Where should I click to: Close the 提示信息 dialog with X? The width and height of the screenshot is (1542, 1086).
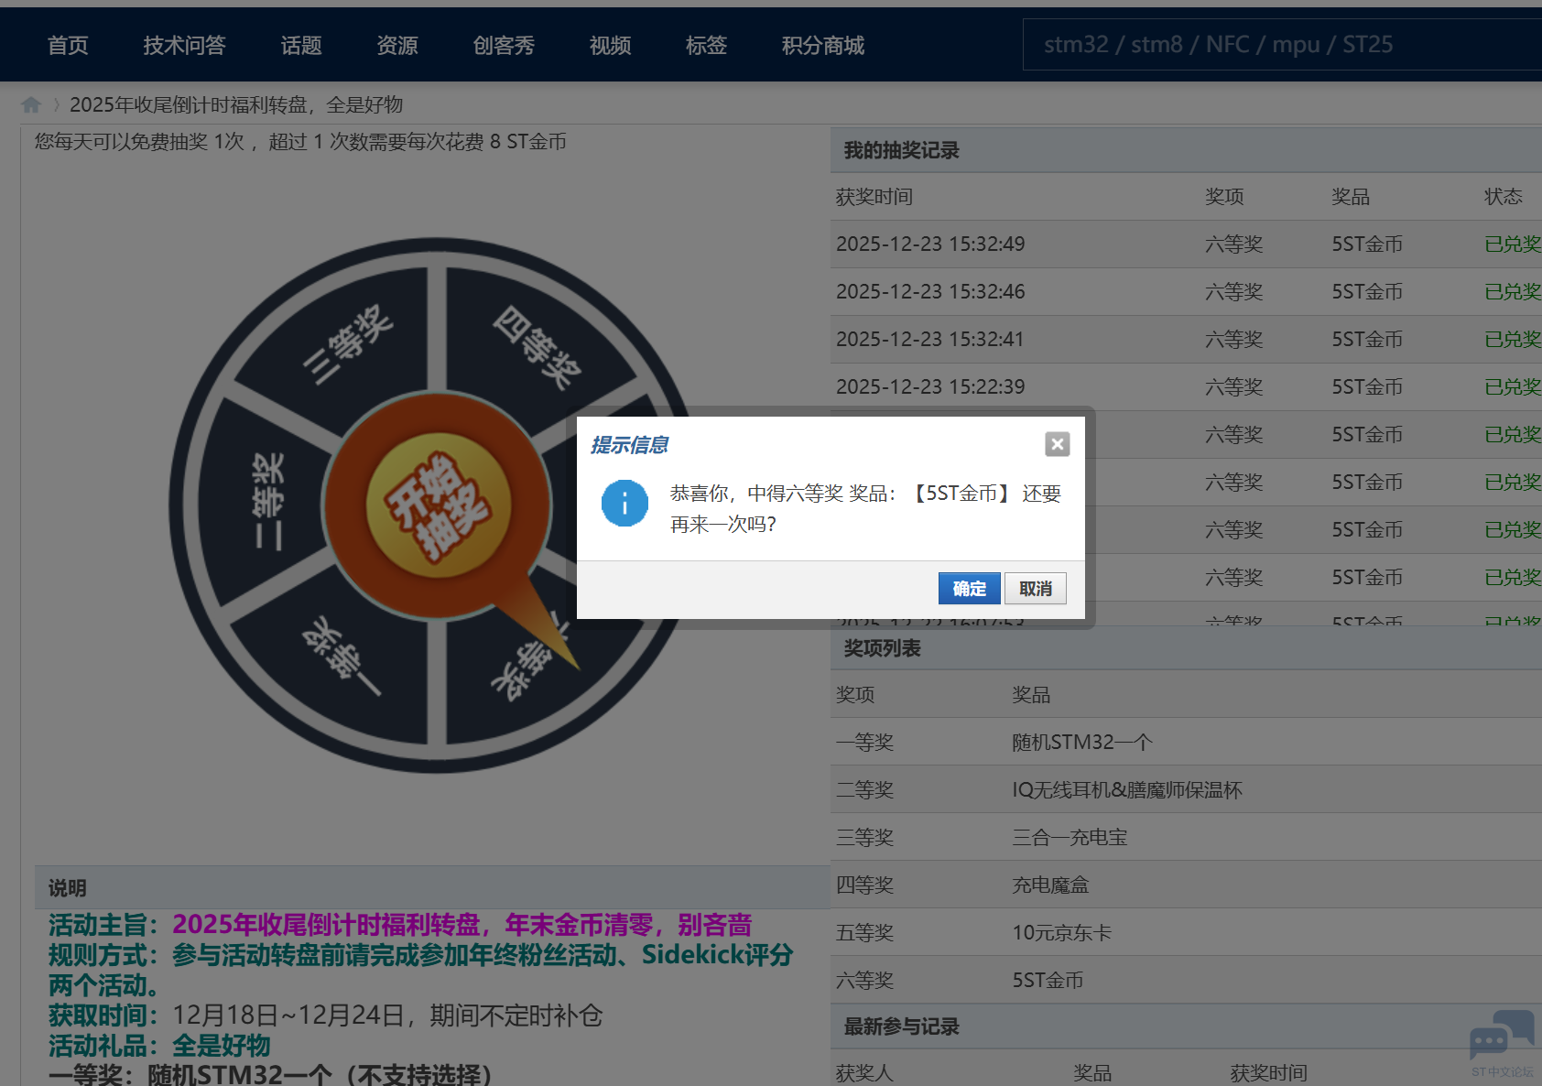click(1058, 444)
